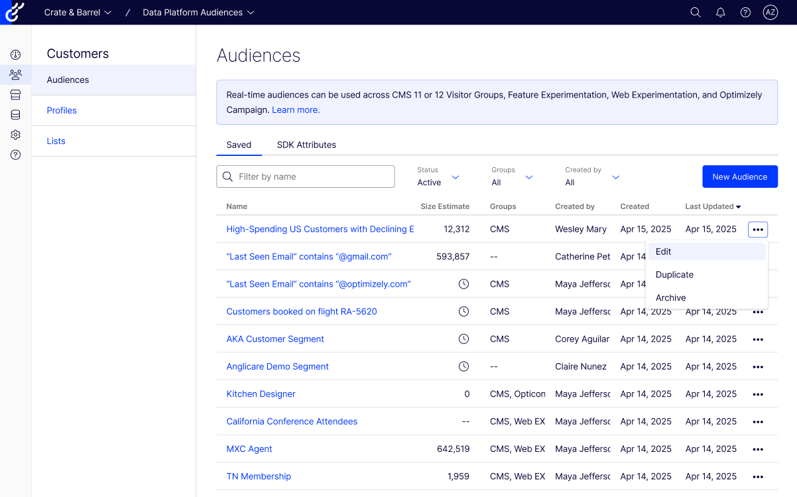Choose Duplicate from the context menu

(x=674, y=275)
